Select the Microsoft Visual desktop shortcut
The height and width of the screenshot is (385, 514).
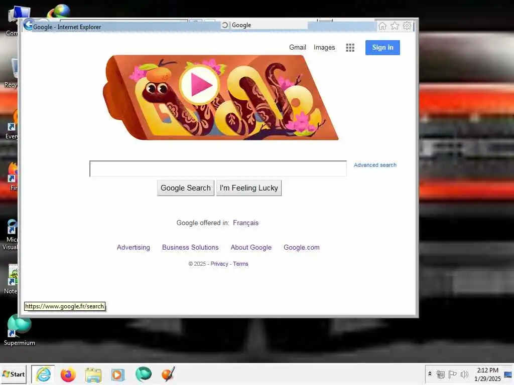(x=11, y=234)
